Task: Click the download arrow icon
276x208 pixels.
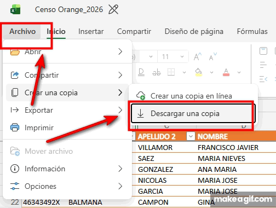Action: [x=140, y=113]
